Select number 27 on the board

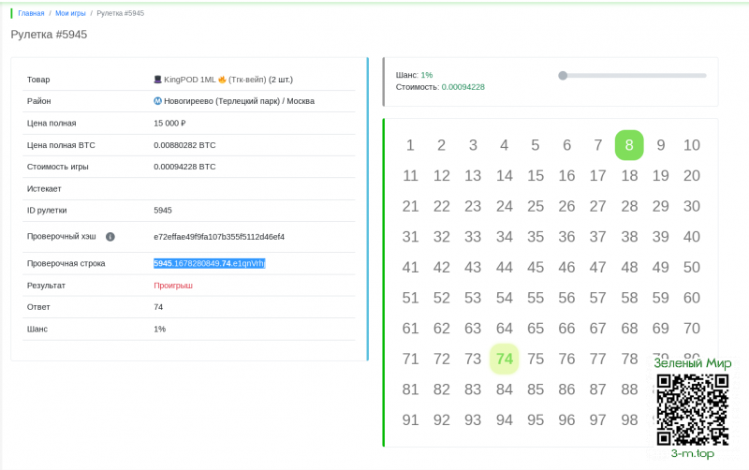598,206
